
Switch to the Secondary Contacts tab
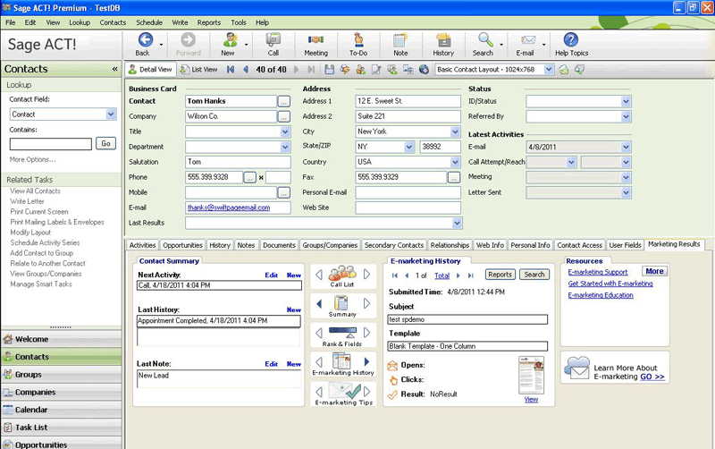tap(394, 245)
